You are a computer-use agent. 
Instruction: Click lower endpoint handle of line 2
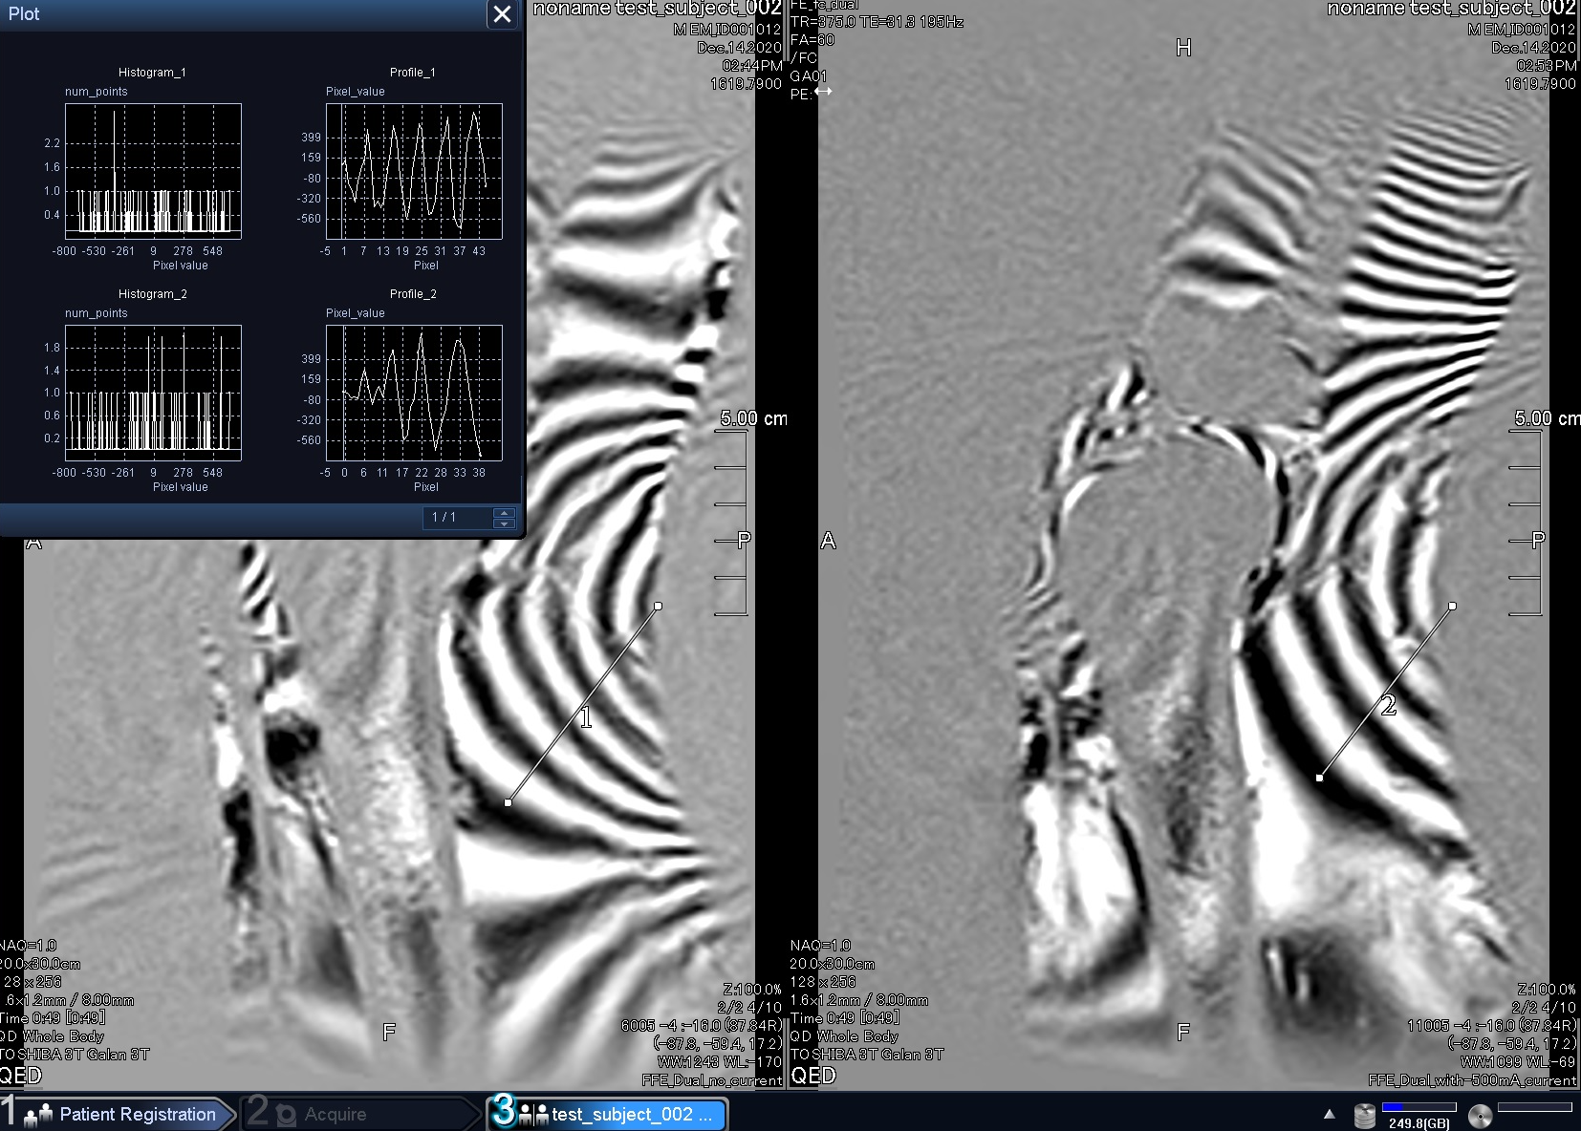click(1319, 778)
